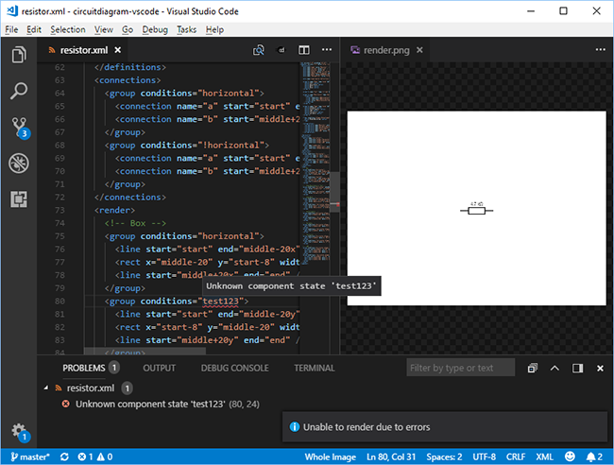Screen dimensions: 614x465
Task: Split the editor with the split icon
Action: [304, 50]
